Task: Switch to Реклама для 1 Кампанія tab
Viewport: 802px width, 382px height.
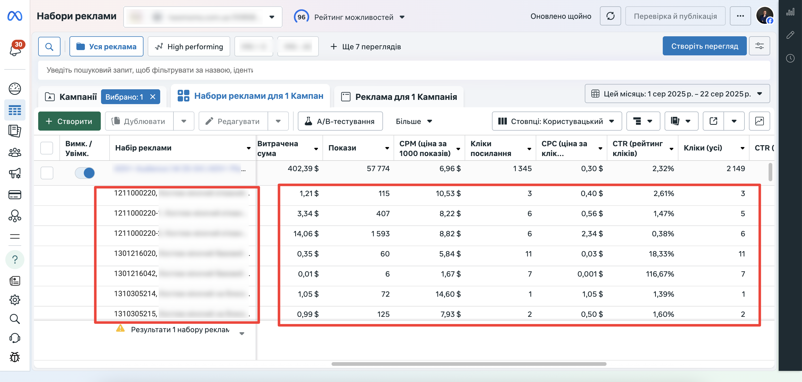Action: coord(399,97)
